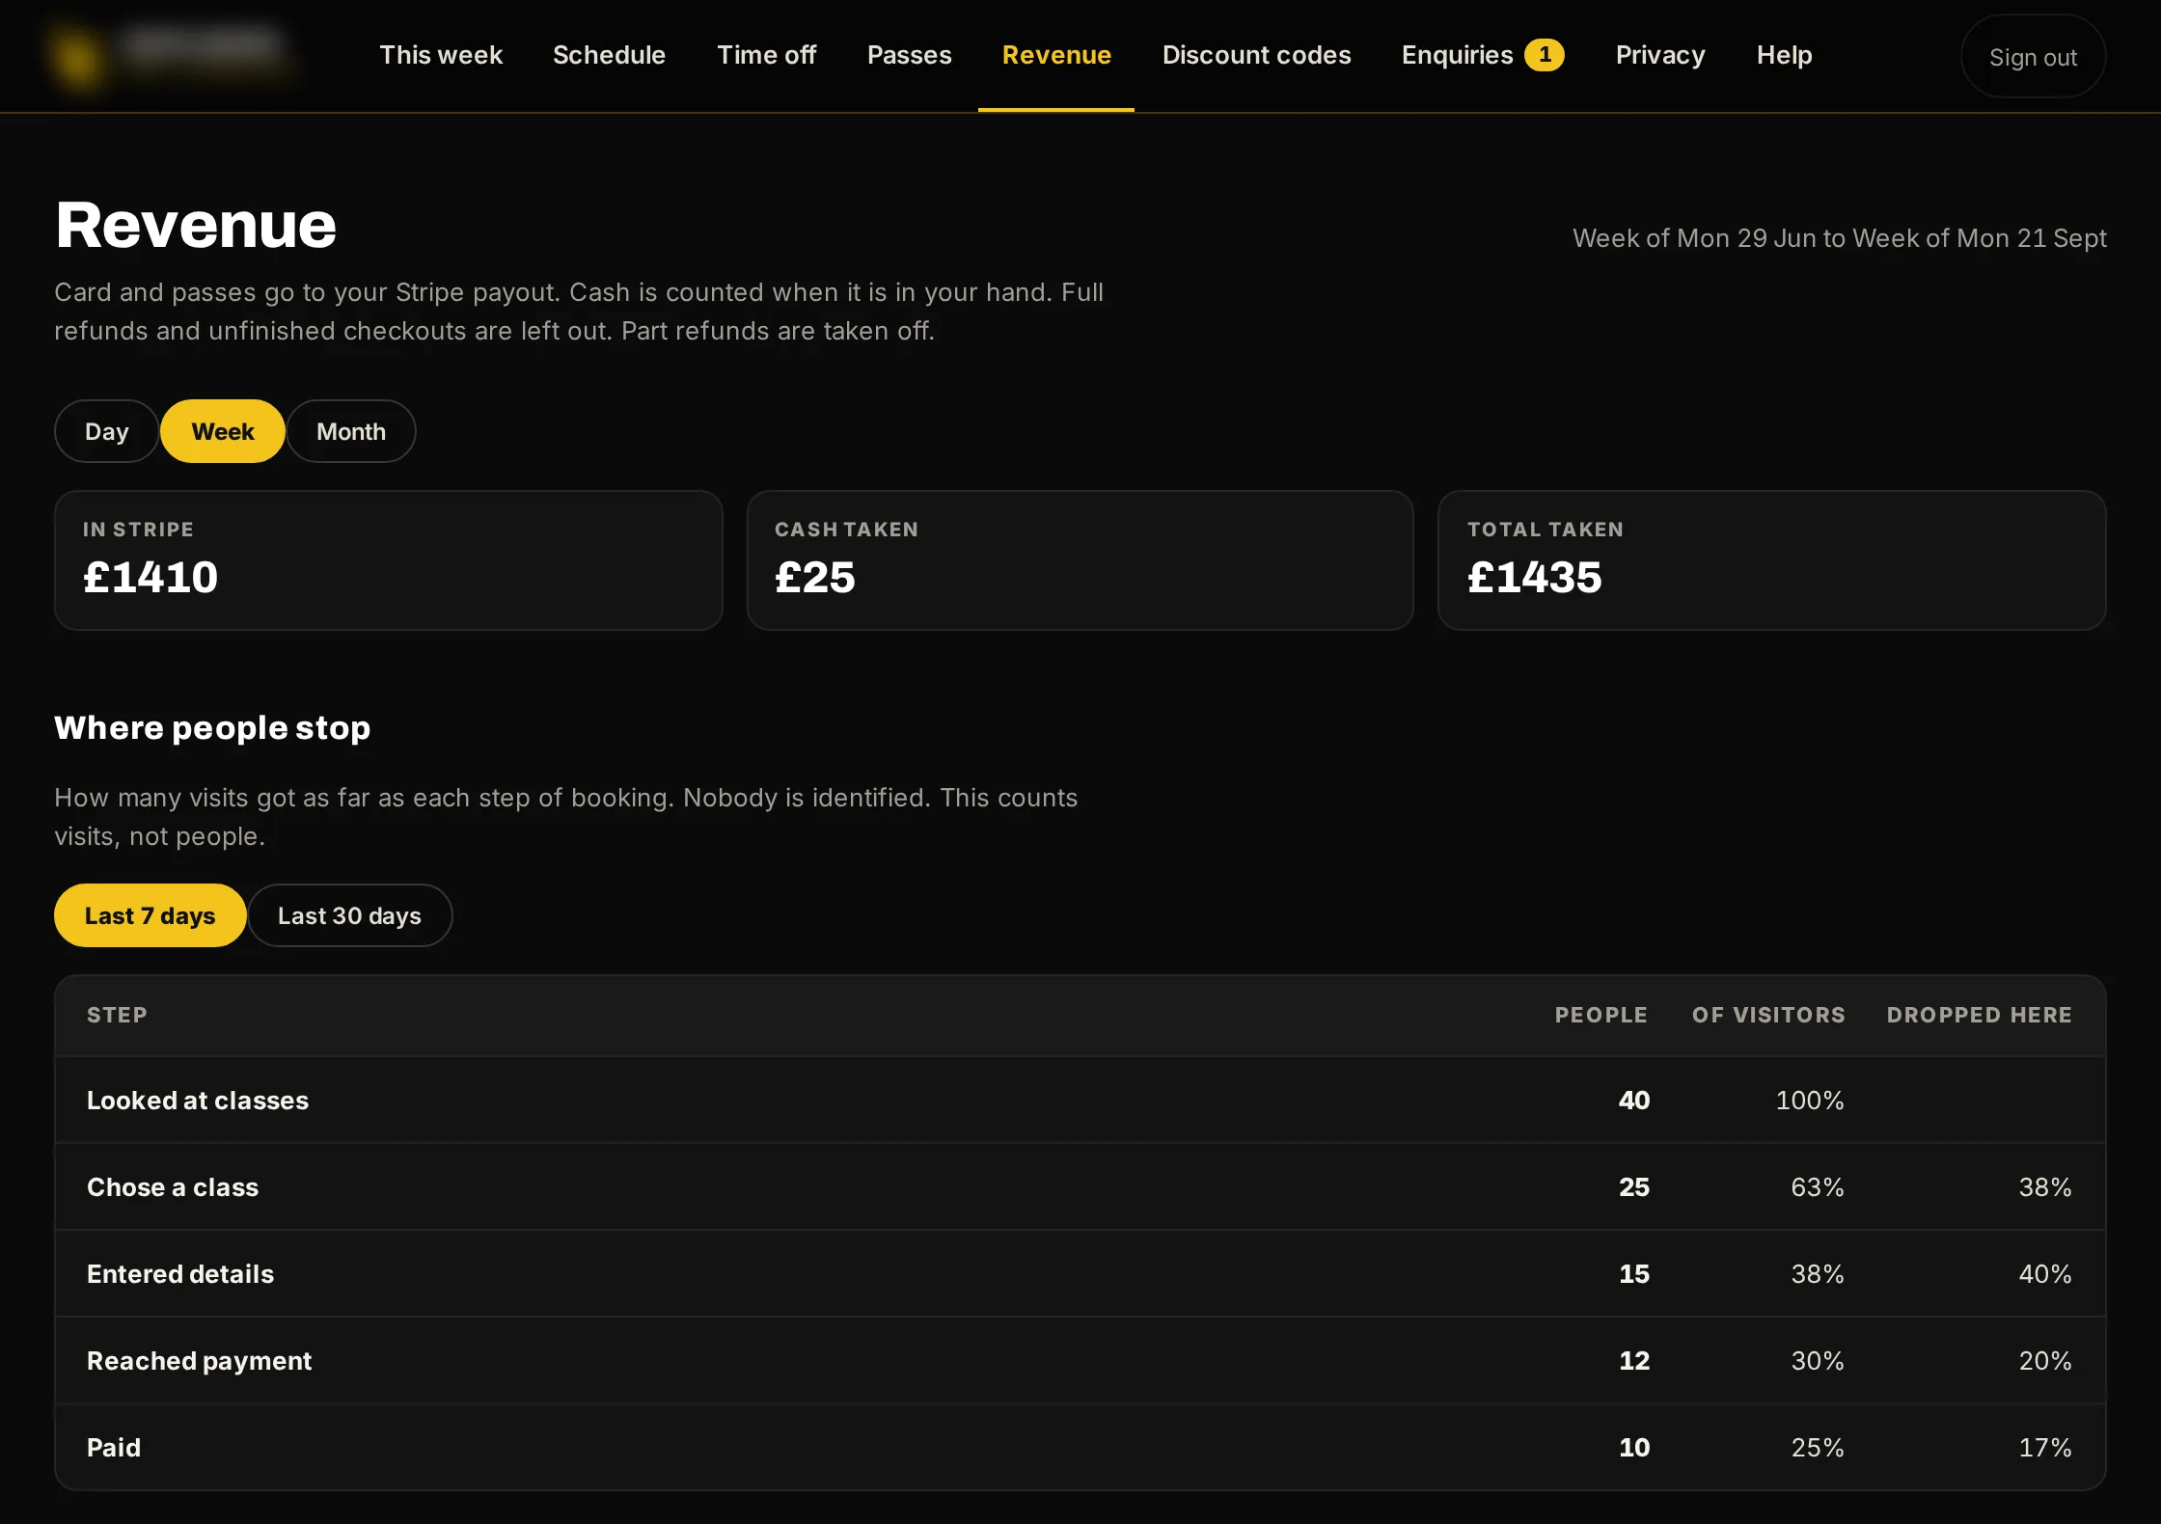Click the Sign out button

2033,57
